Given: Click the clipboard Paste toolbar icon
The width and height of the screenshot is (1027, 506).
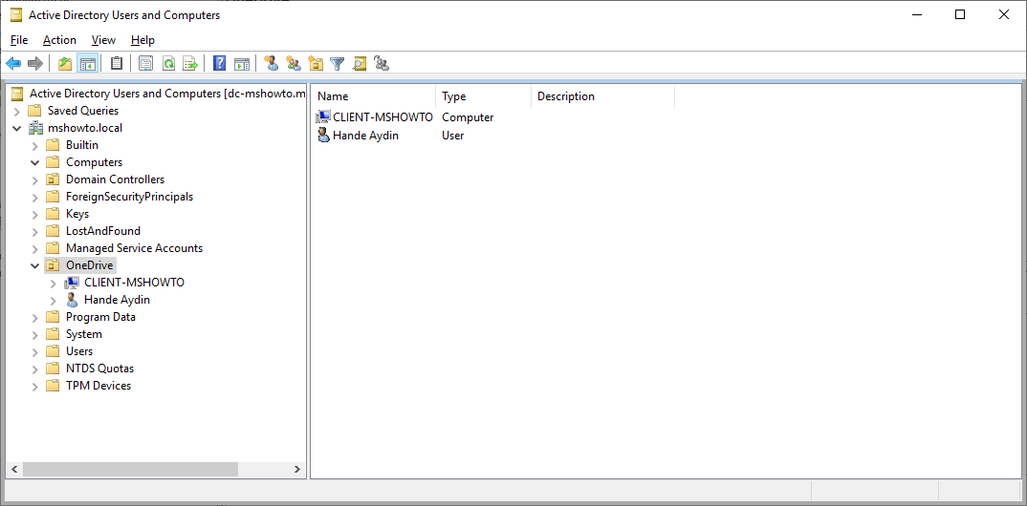Looking at the screenshot, I should (117, 63).
